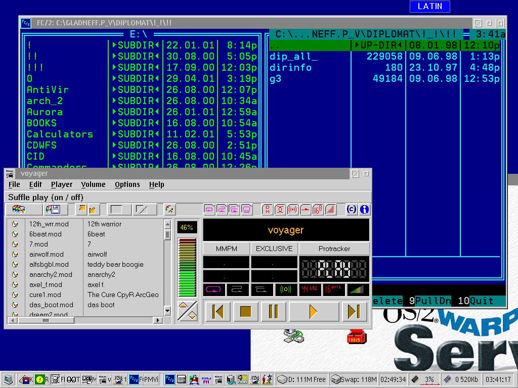Open the copyright (c) toolbar icon
This screenshot has height=388, width=518.
click(352, 210)
